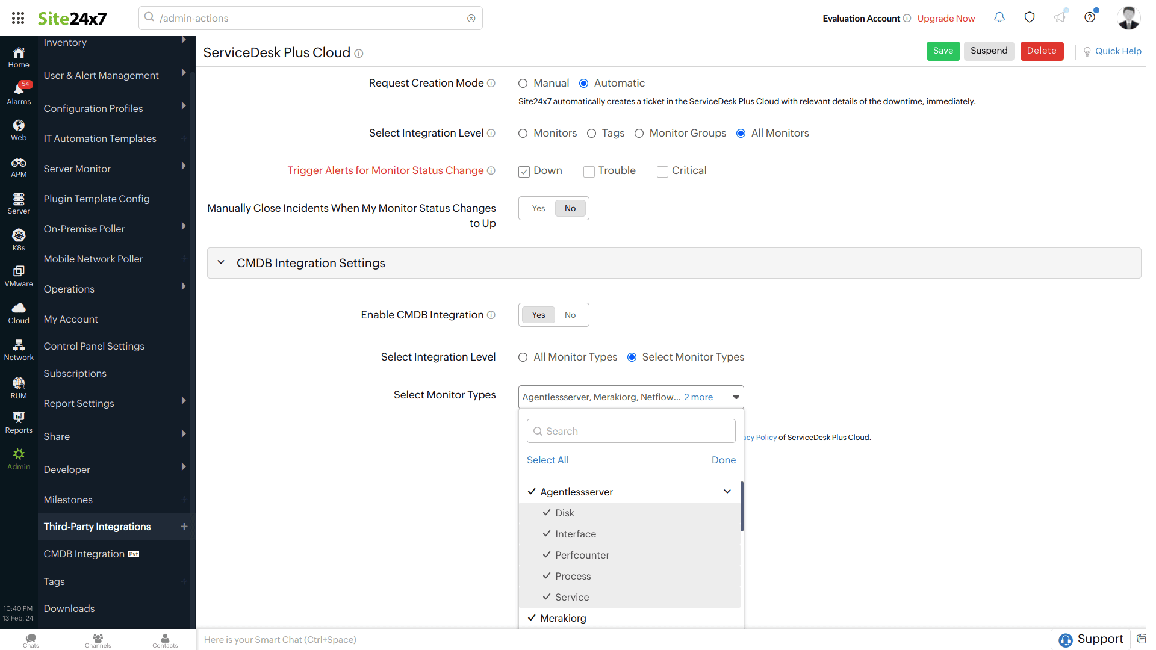The width and height of the screenshot is (1156, 650).
Task: Click the RUM sidebar icon
Action: coord(19,388)
